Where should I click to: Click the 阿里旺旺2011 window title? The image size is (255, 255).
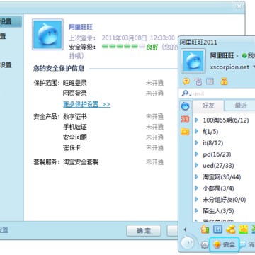(198, 42)
